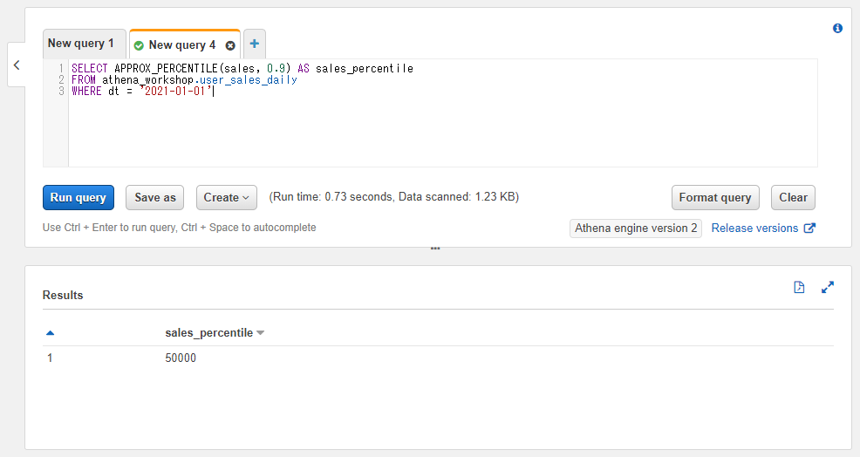Image resolution: width=860 pixels, height=457 pixels.
Task: Open the Release versions link
Action: [x=763, y=228]
